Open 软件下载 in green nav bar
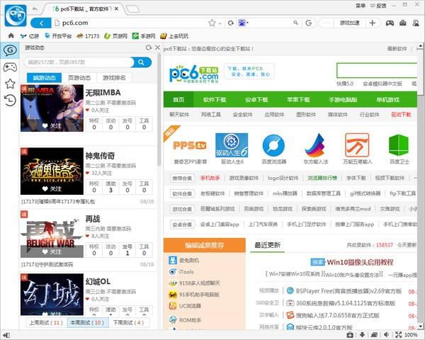This screenshot has width=425, height=340. pos(215,99)
